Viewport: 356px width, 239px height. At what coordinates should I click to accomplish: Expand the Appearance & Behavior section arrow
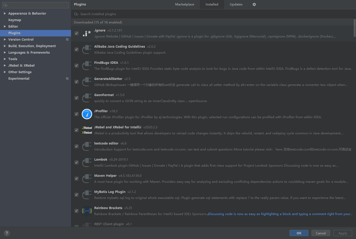coord(5,14)
